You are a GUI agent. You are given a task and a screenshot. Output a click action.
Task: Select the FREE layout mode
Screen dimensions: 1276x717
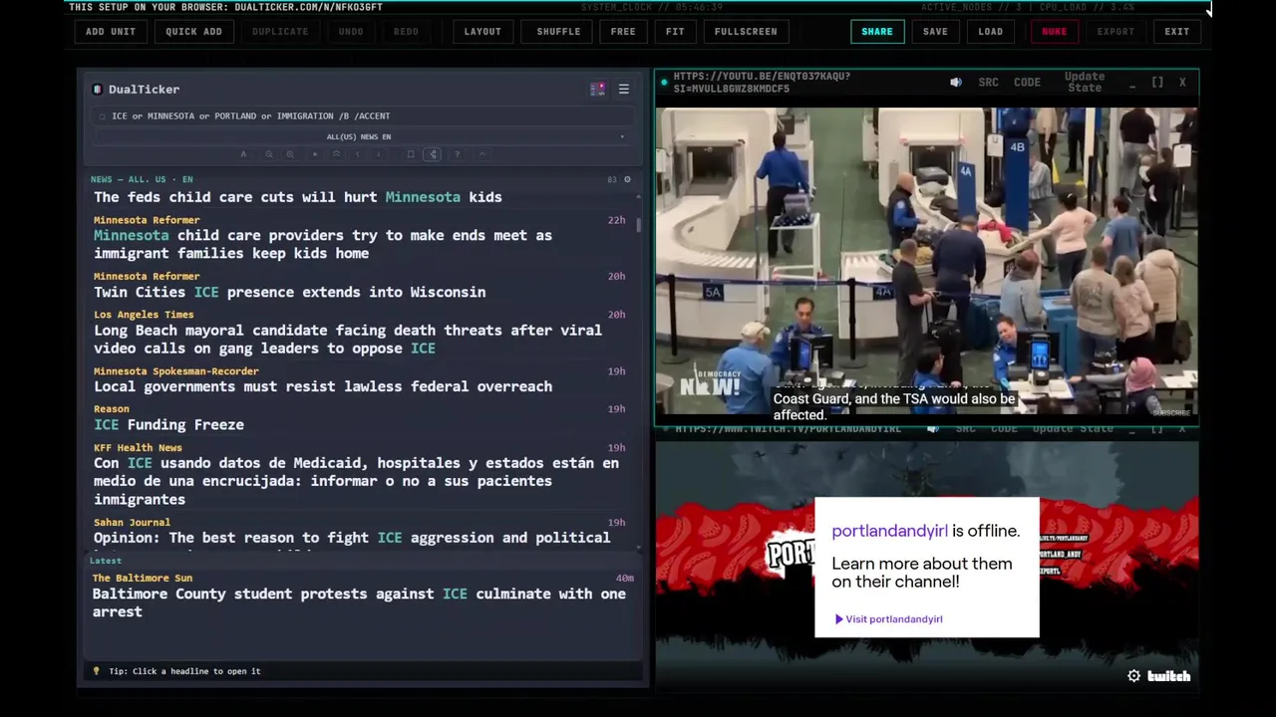click(x=623, y=32)
